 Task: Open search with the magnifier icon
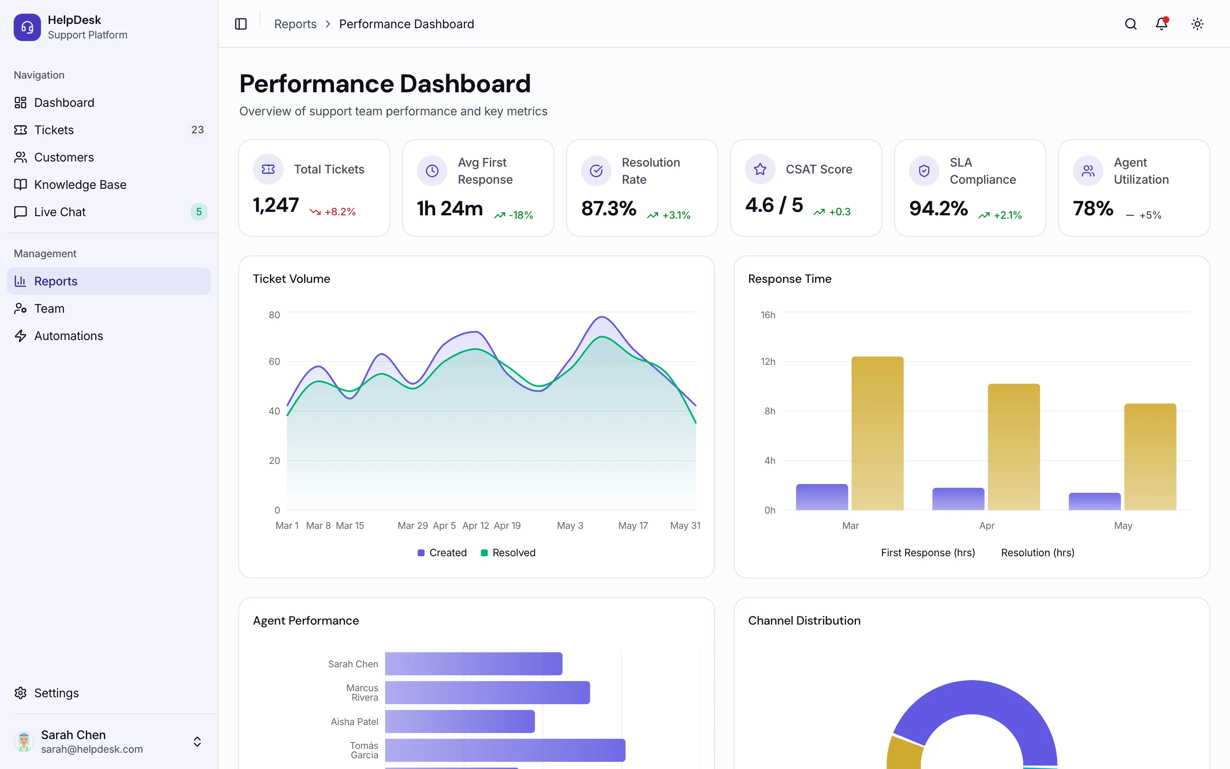click(1130, 24)
